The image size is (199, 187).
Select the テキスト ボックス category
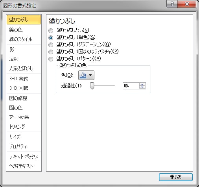coord(24,157)
